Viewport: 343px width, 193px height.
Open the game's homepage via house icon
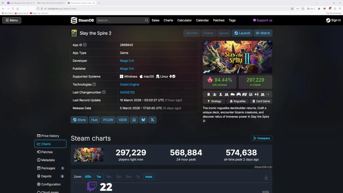(x=134, y=120)
